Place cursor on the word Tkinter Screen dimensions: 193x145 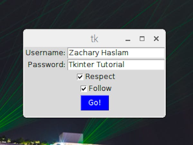(x=81, y=65)
